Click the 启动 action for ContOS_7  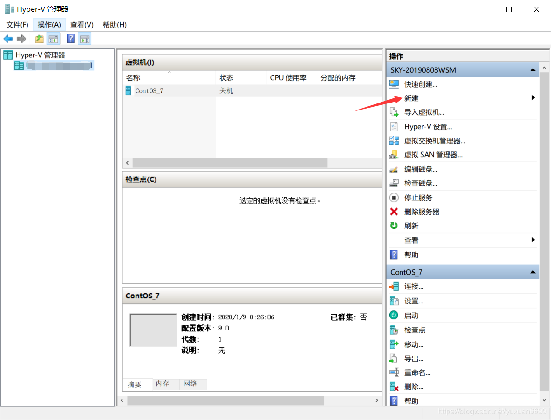coord(411,316)
